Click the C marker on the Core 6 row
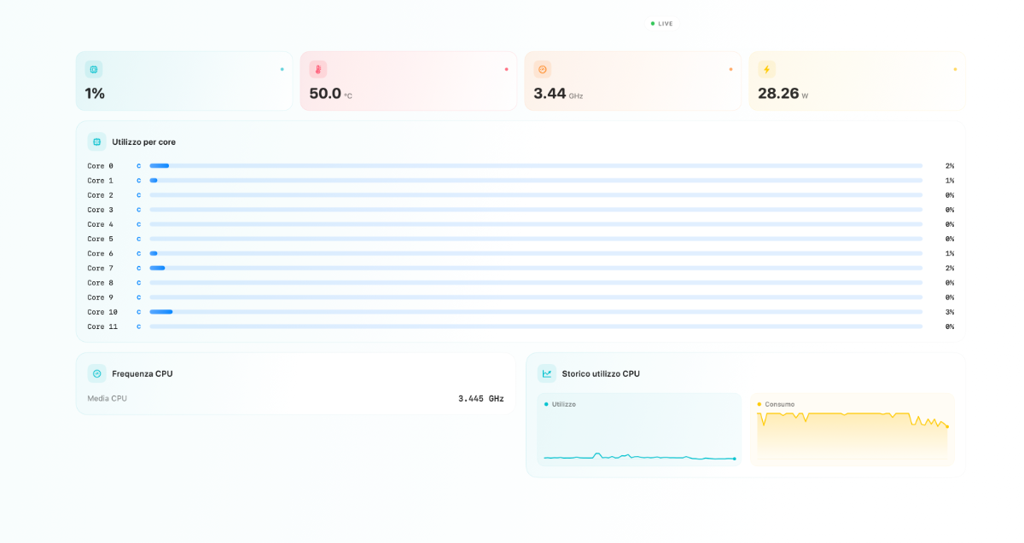This screenshot has height=543, width=1024. [x=139, y=253]
